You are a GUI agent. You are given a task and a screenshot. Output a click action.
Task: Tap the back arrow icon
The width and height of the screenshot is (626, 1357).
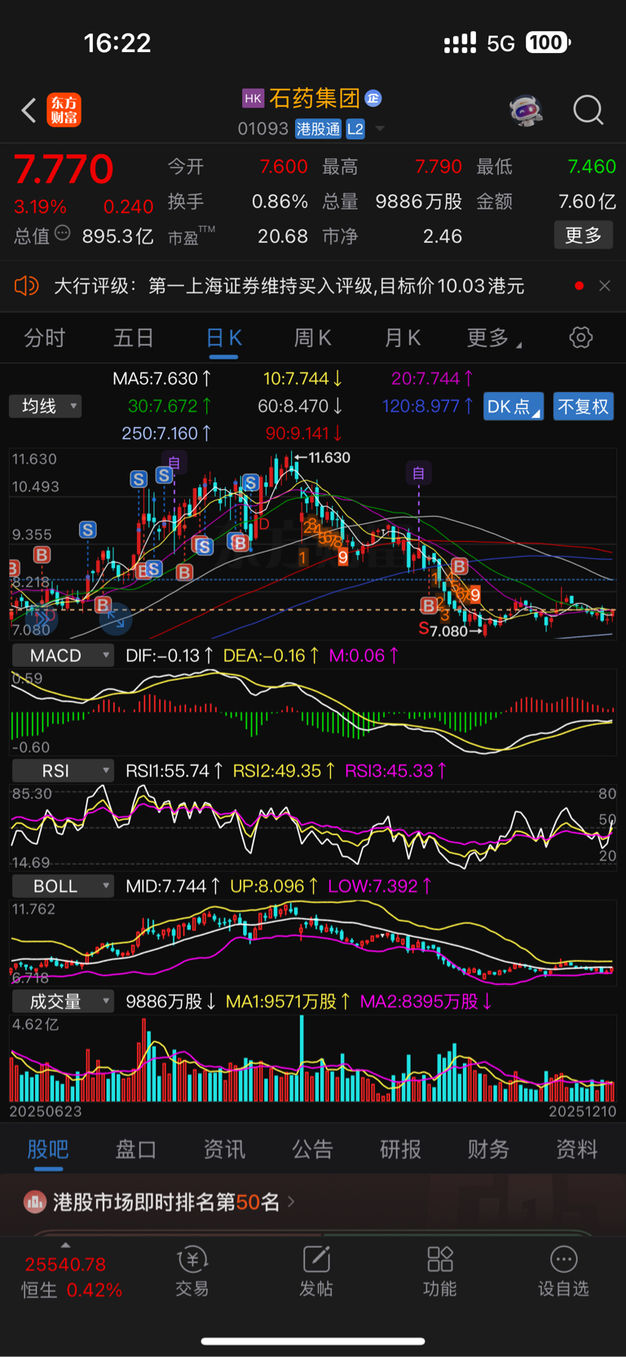29,110
